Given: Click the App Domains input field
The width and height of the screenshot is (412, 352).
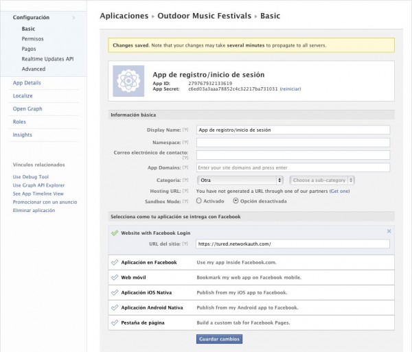Looking at the screenshot, I should [x=293, y=167].
